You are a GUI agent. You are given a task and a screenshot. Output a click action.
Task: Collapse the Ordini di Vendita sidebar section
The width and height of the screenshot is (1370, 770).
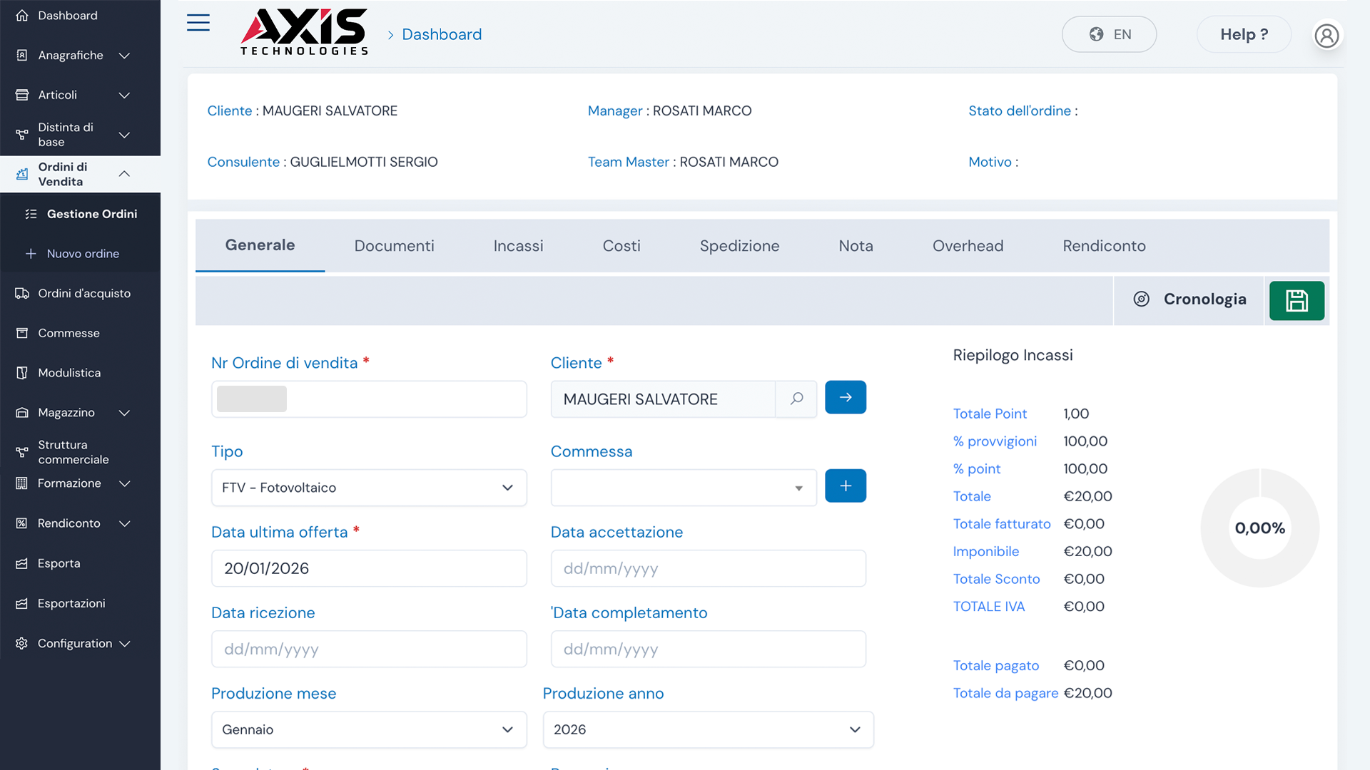[x=124, y=174]
